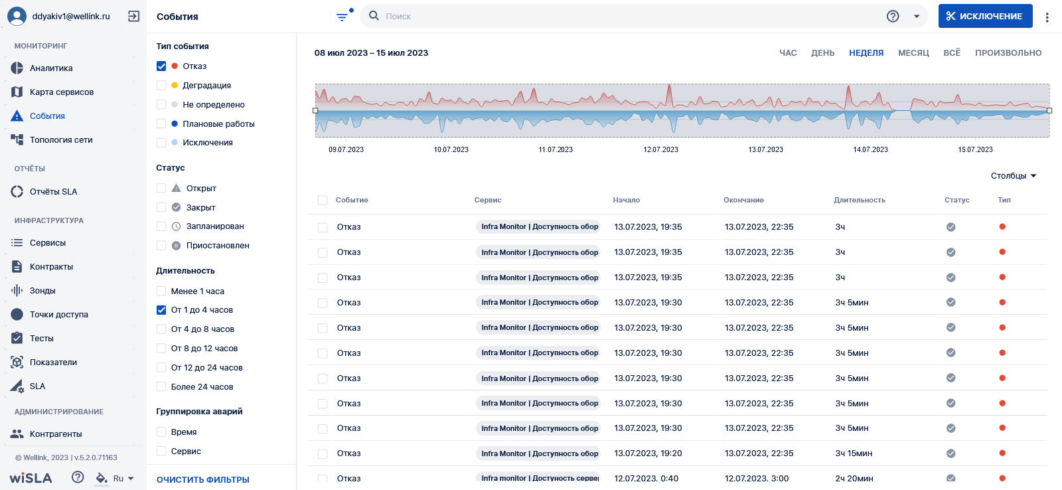Grab the left timeline range handle
Image resolution: width=1062 pixels, height=490 pixels.
coord(315,111)
